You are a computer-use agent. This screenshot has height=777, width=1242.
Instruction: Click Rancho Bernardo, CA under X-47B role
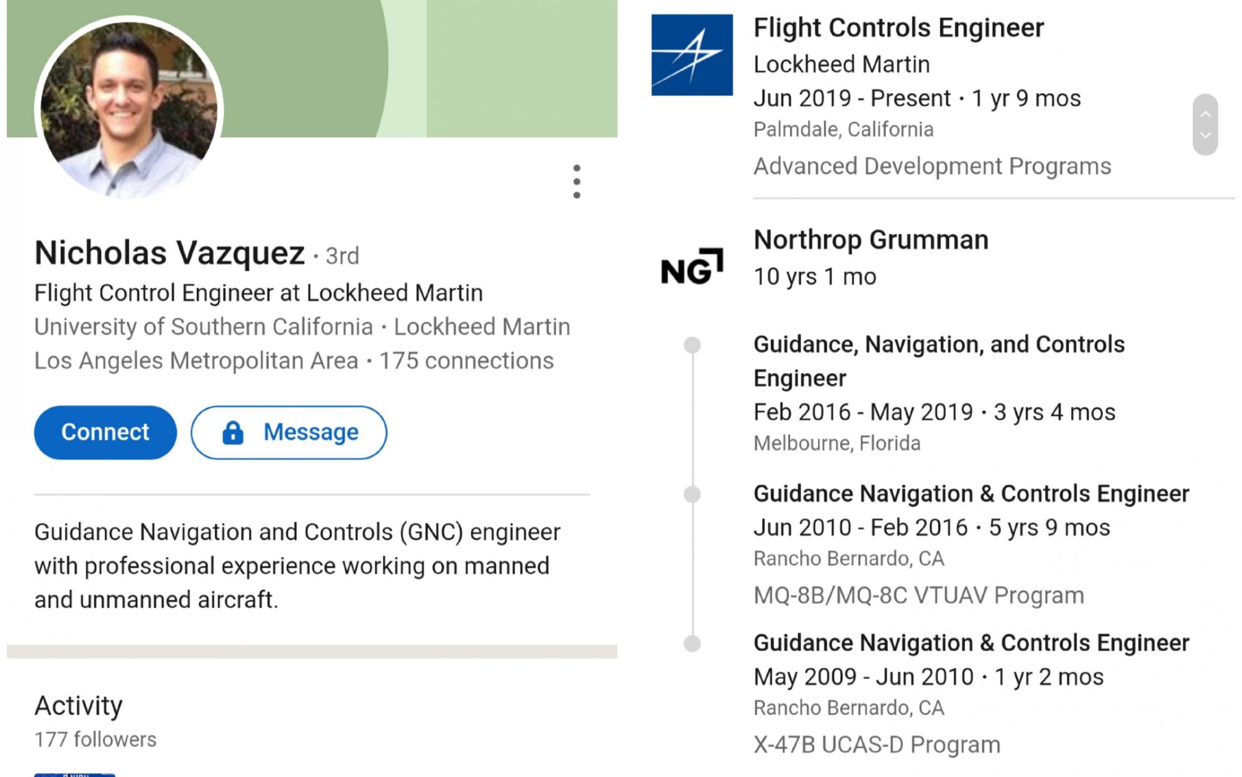848,708
